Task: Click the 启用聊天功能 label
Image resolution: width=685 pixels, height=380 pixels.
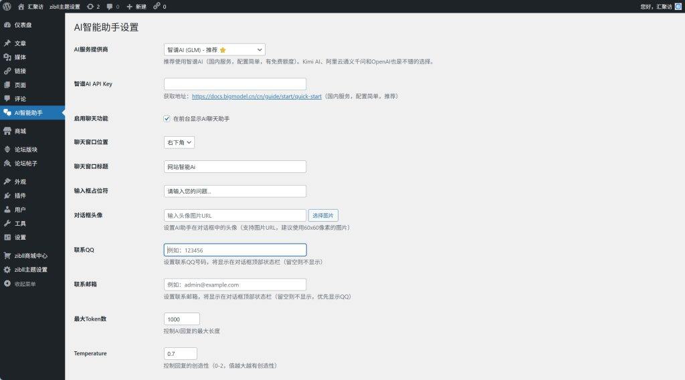Action: [x=91, y=118]
